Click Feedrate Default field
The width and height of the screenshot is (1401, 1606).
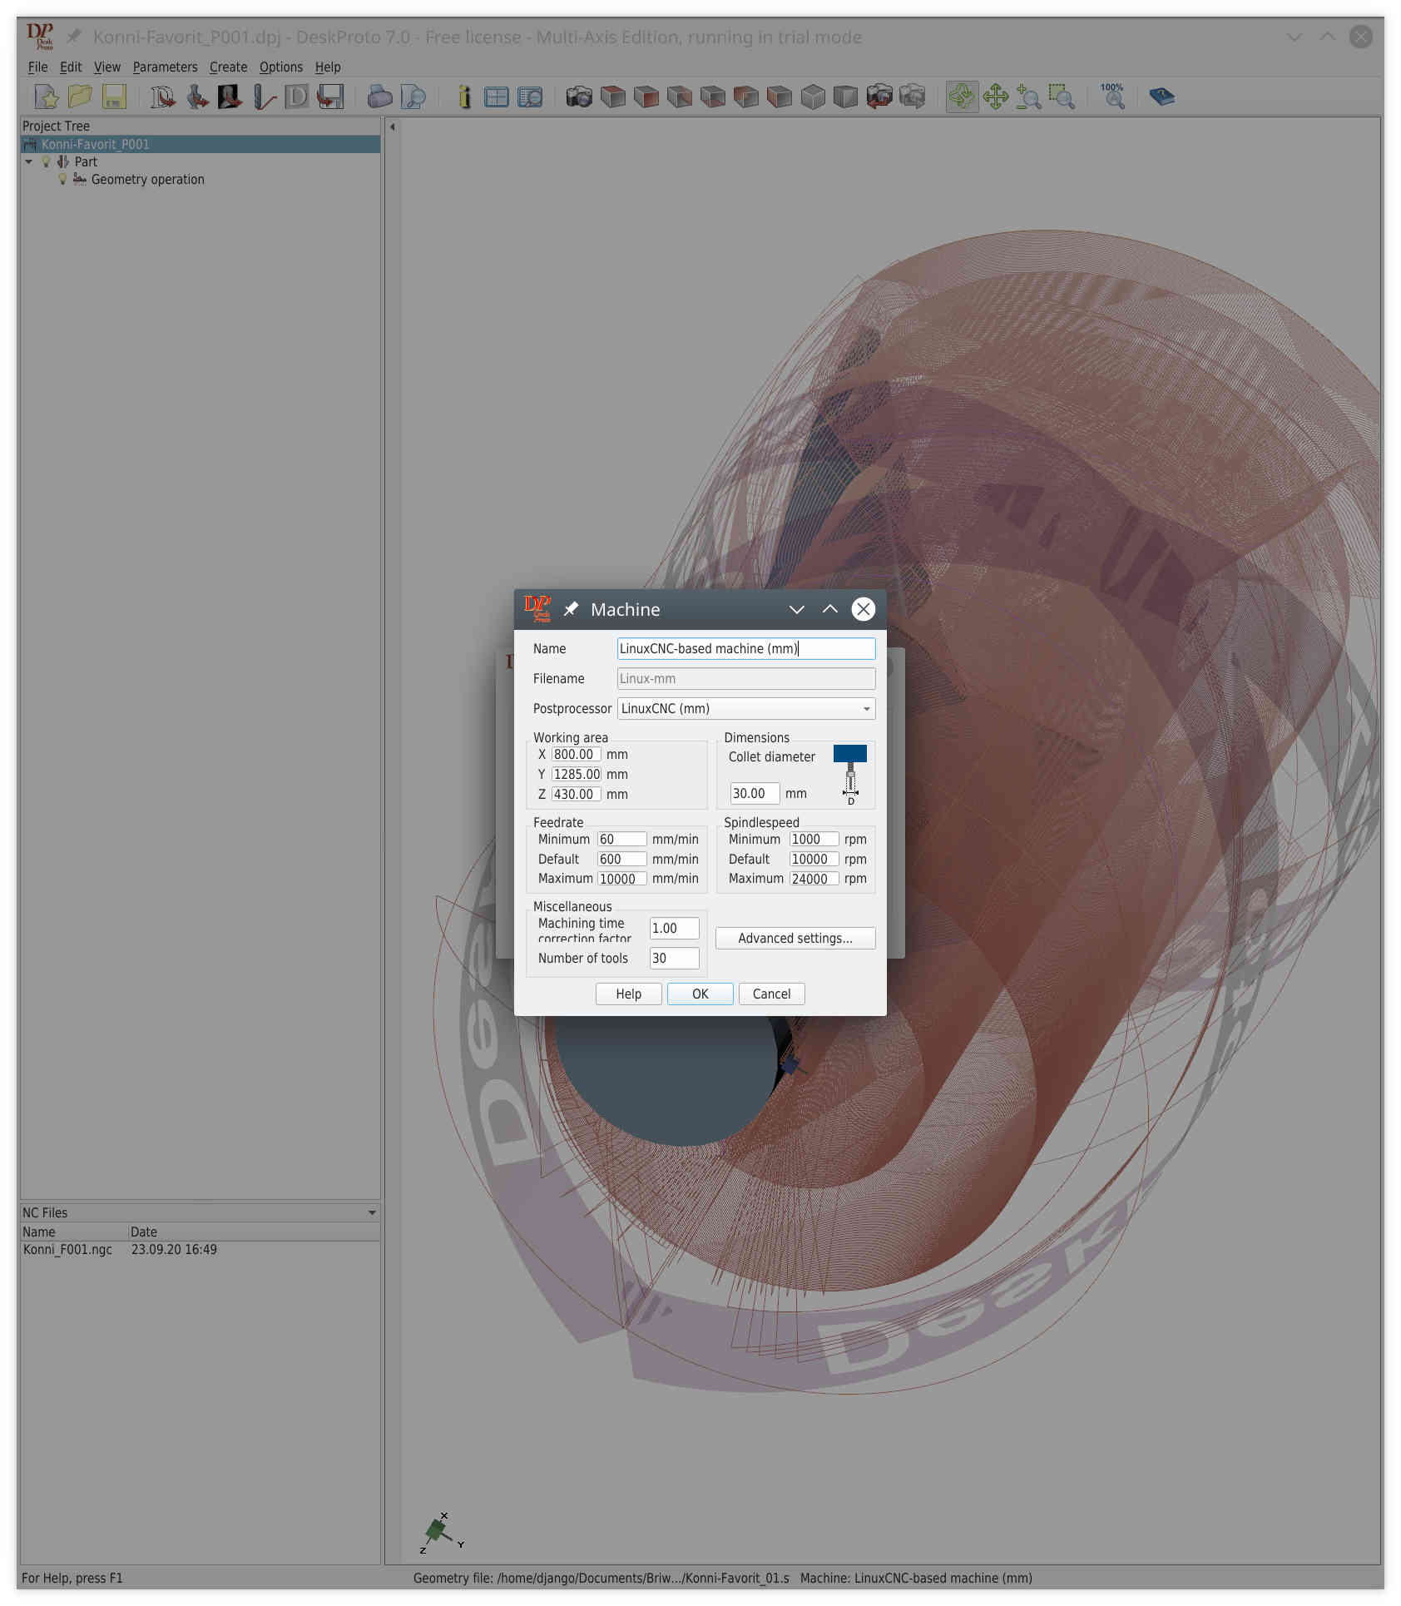click(621, 859)
